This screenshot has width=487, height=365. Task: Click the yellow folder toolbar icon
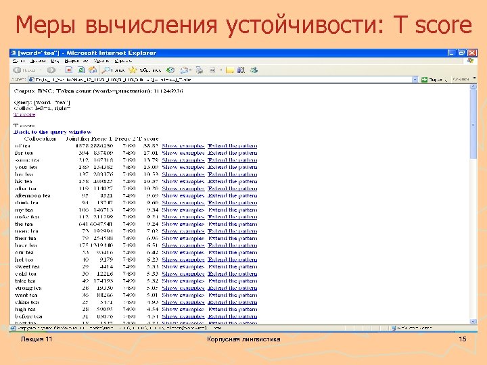click(x=229, y=70)
